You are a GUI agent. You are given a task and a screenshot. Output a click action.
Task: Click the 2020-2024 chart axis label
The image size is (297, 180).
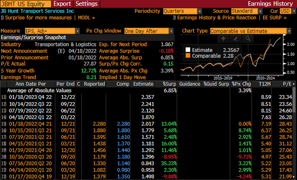265,78
